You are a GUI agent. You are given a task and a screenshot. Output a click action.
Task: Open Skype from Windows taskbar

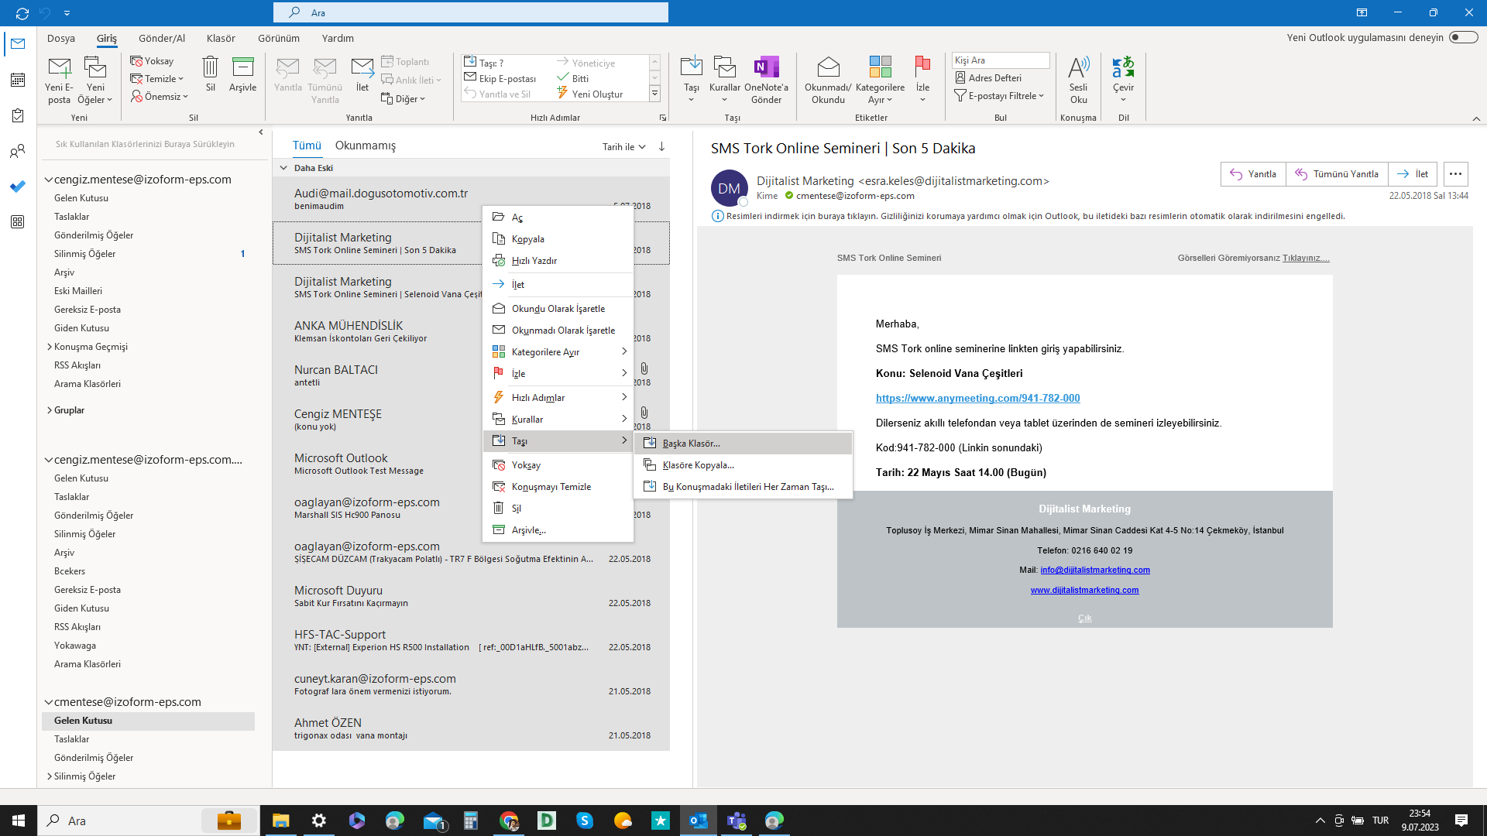tap(585, 821)
